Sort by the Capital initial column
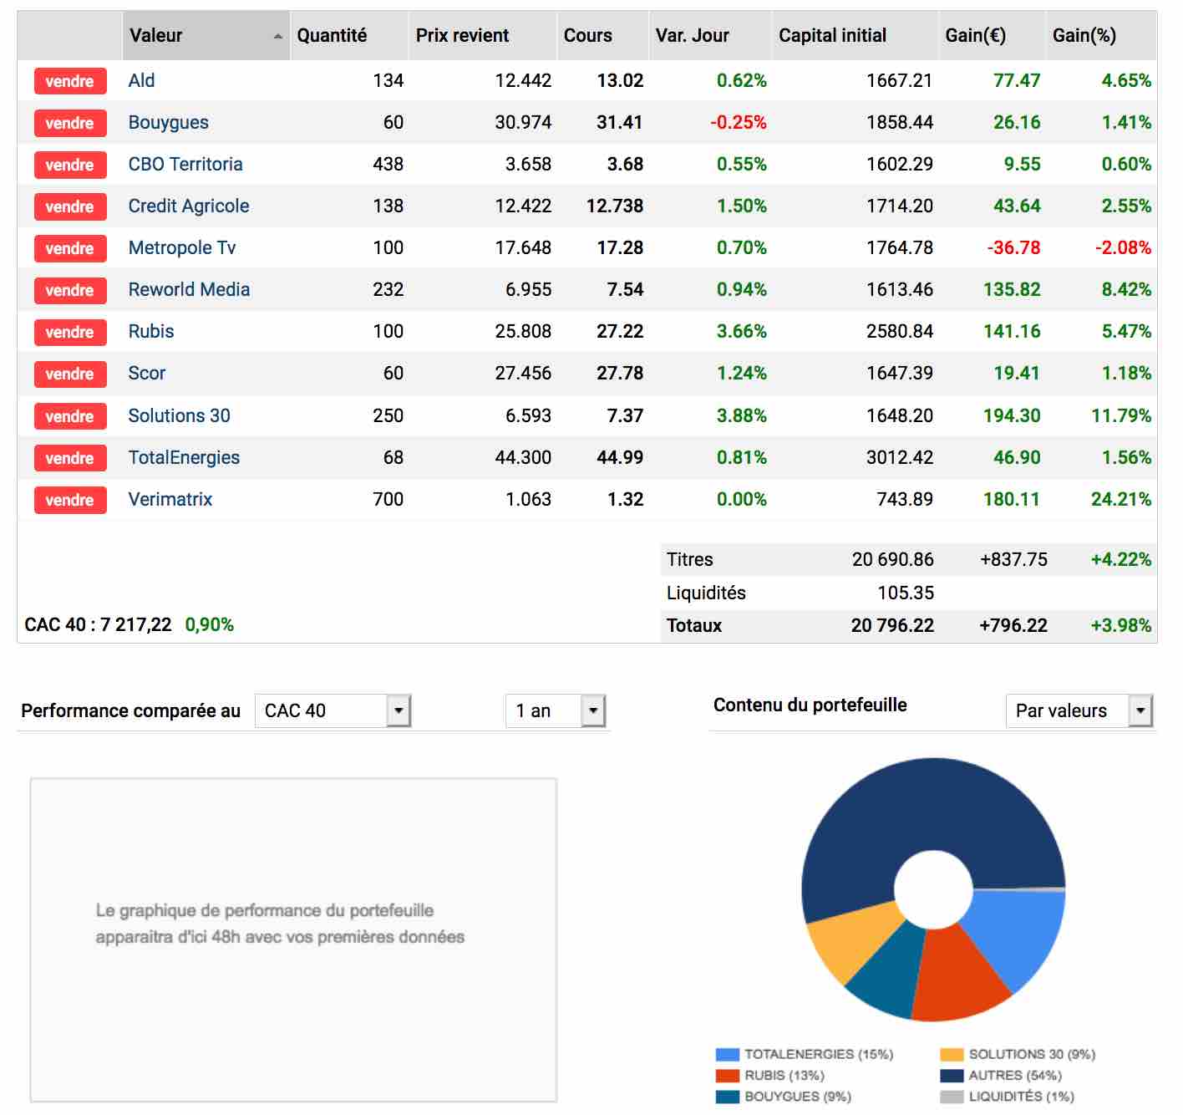1183x1115 pixels. (856, 35)
